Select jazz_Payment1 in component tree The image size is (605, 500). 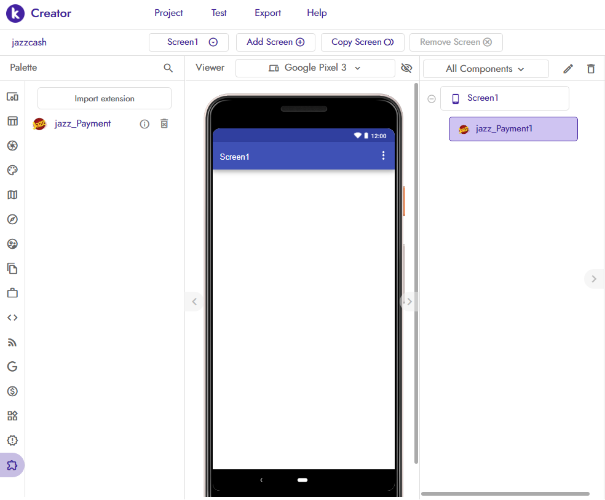(x=513, y=129)
